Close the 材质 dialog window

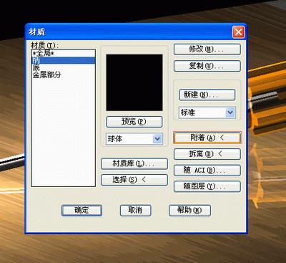pyautogui.click(x=238, y=32)
